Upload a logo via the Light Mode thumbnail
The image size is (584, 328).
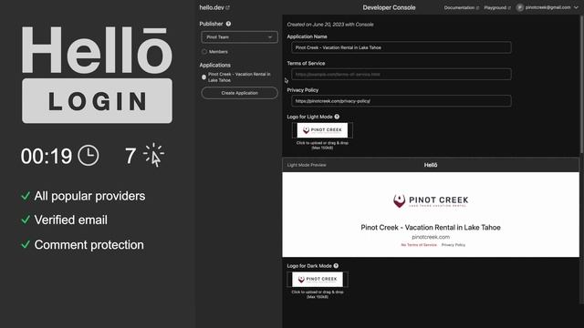click(322, 130)
